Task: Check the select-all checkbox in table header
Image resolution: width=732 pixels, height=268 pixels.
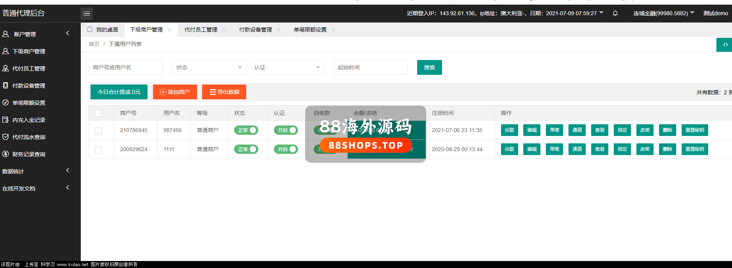Action: 98,113
